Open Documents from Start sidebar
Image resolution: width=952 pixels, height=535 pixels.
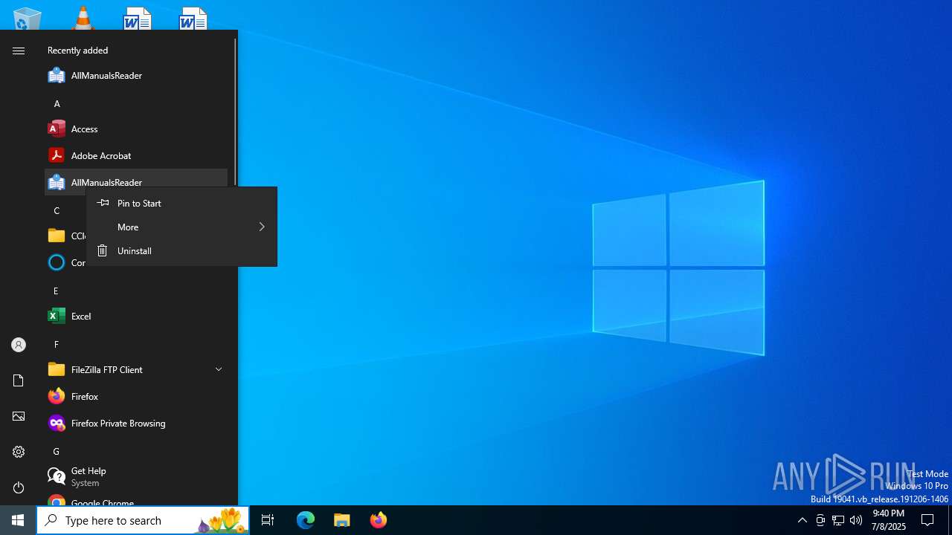point(19,380)
